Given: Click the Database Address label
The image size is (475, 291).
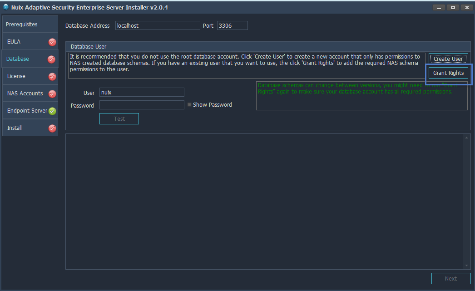Looking at the screenshot, I should click(88, 26).
